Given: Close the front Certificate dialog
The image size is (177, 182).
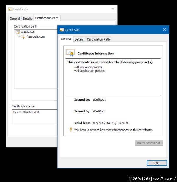Looking at the screenshot, I should pyautogui.click(x=164, y=30).
